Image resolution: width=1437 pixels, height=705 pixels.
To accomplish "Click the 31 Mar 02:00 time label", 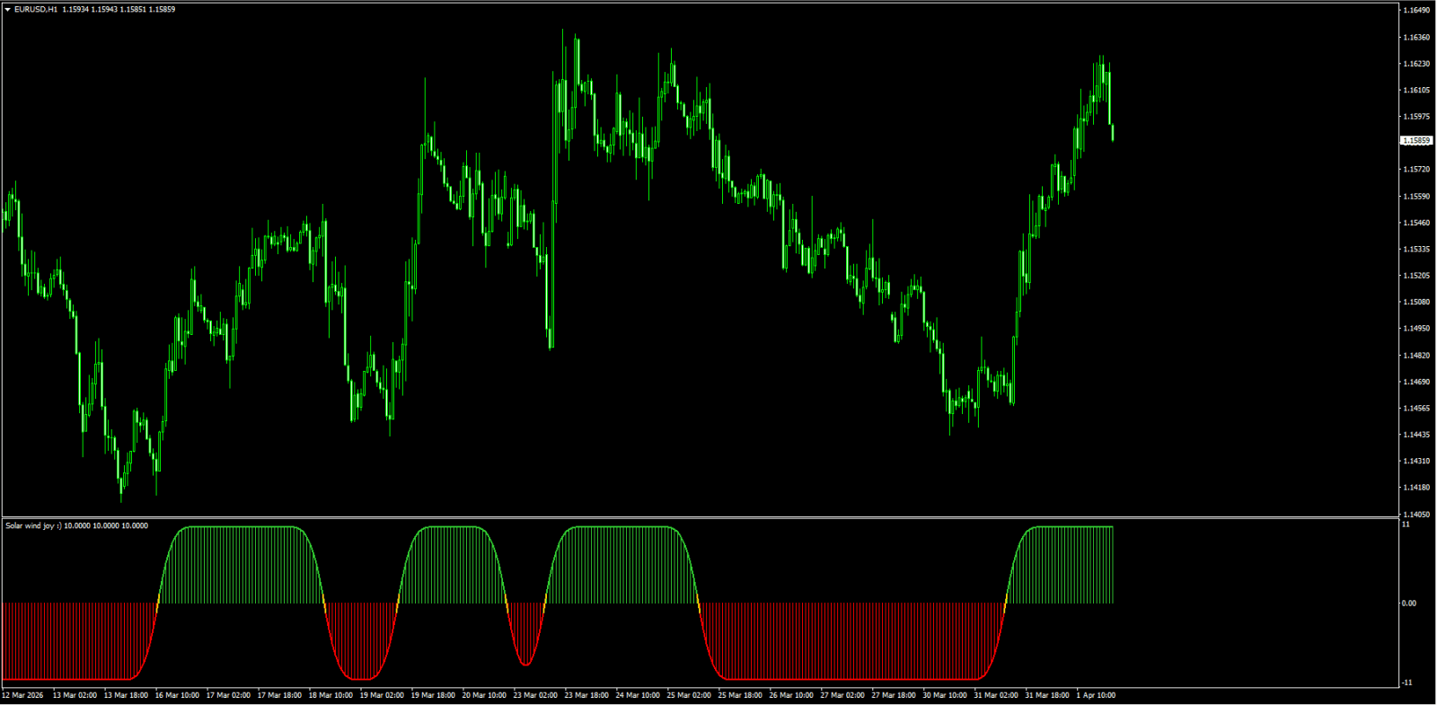I will pos(996,695).
